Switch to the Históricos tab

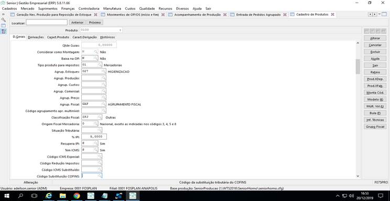point(107,37)
